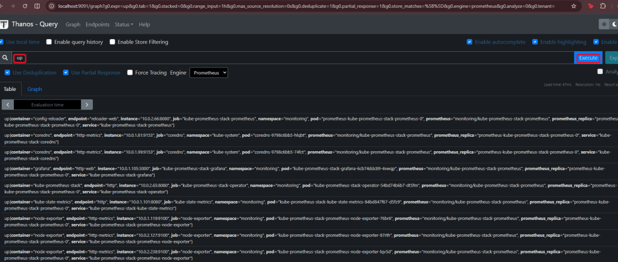Click the Resolution 14s text
Screen dimensions: 618x262
(587, 84)
